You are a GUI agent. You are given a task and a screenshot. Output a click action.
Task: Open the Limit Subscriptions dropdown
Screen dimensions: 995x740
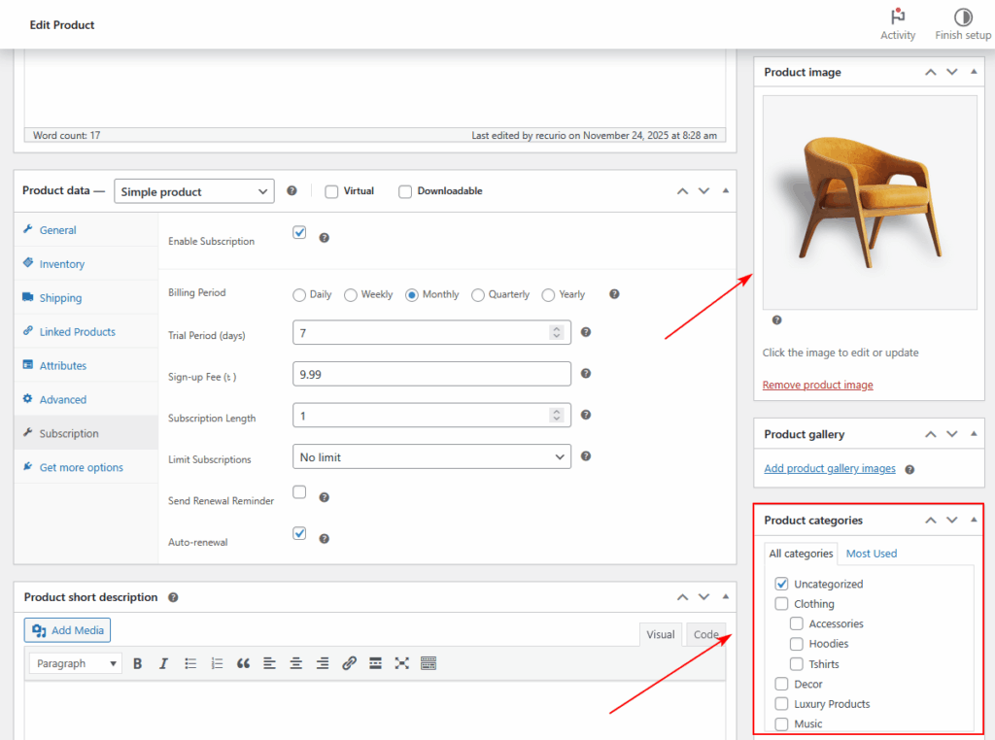[x=431, y=455]
